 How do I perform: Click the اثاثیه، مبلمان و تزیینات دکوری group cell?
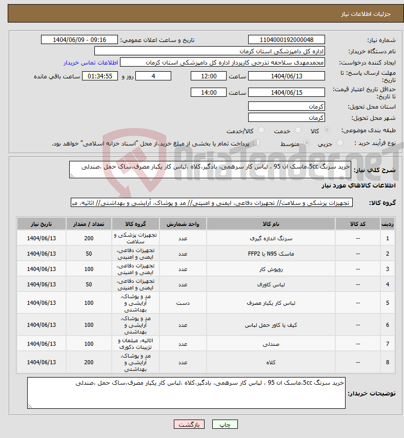(135, 344)
